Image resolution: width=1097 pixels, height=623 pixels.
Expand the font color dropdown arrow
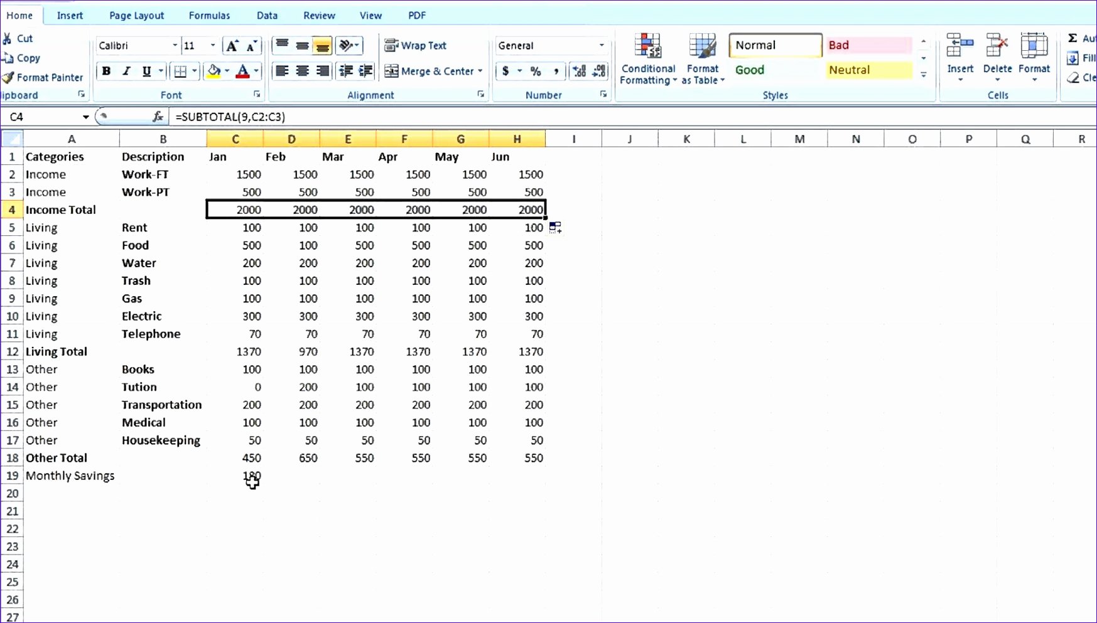(x=256, y=71)
